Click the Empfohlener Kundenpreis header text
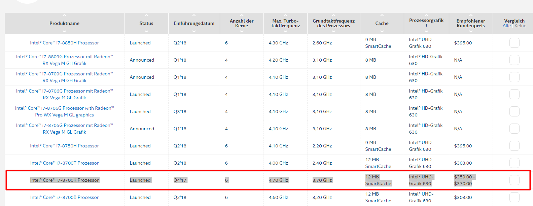 click(x=471, y=23)
